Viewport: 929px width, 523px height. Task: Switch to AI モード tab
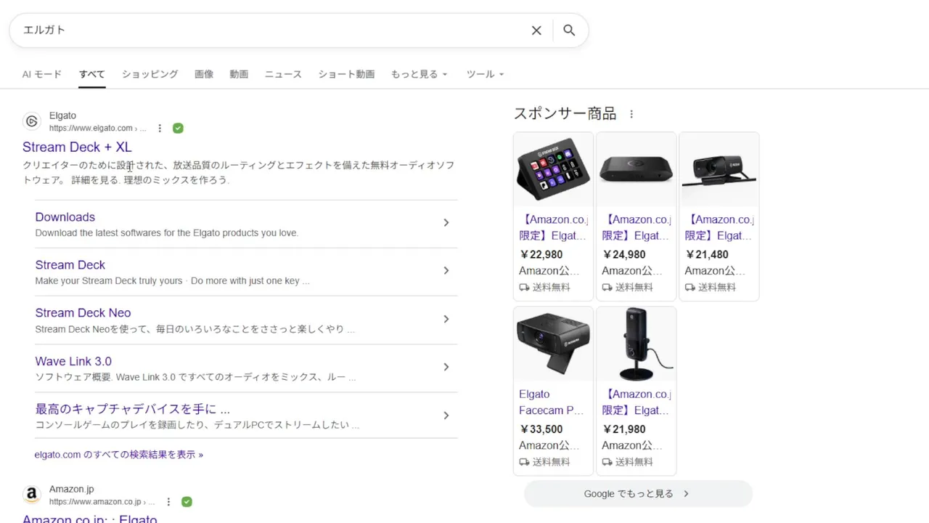pos(42,74)
